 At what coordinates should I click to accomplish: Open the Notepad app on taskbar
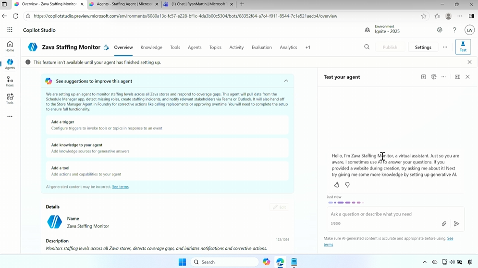click(294, 262)
